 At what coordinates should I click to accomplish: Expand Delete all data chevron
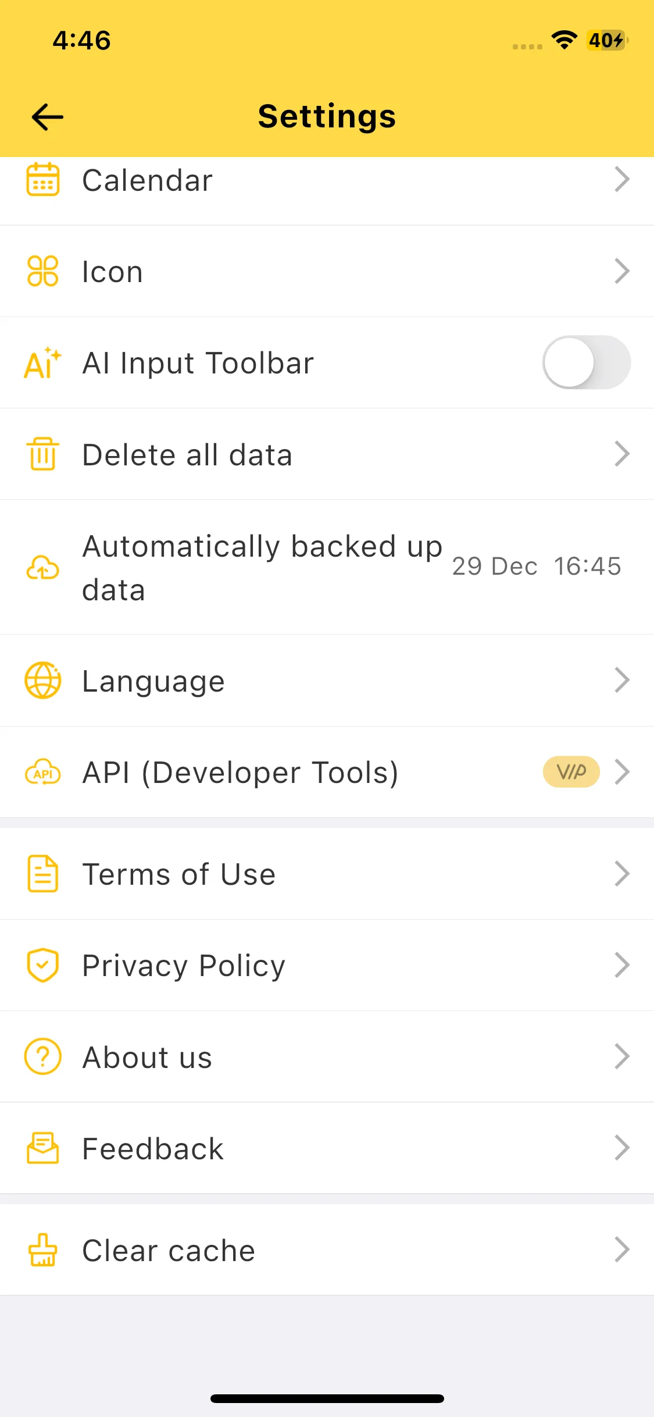(621, 454)
